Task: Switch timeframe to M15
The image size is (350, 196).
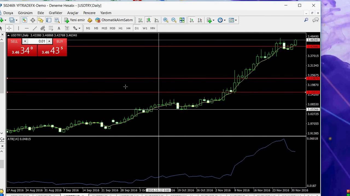Action: pos(104,28)
